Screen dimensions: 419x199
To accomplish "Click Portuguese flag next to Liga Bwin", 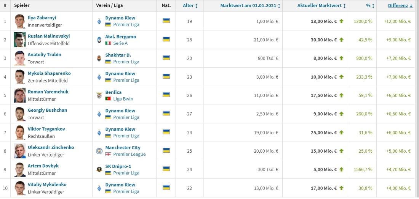I will [108, 99].
